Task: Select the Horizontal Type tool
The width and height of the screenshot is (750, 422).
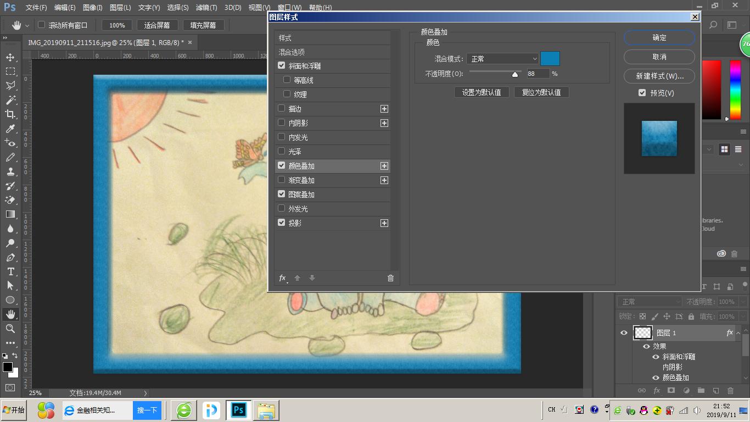Action: coord(12,271)
